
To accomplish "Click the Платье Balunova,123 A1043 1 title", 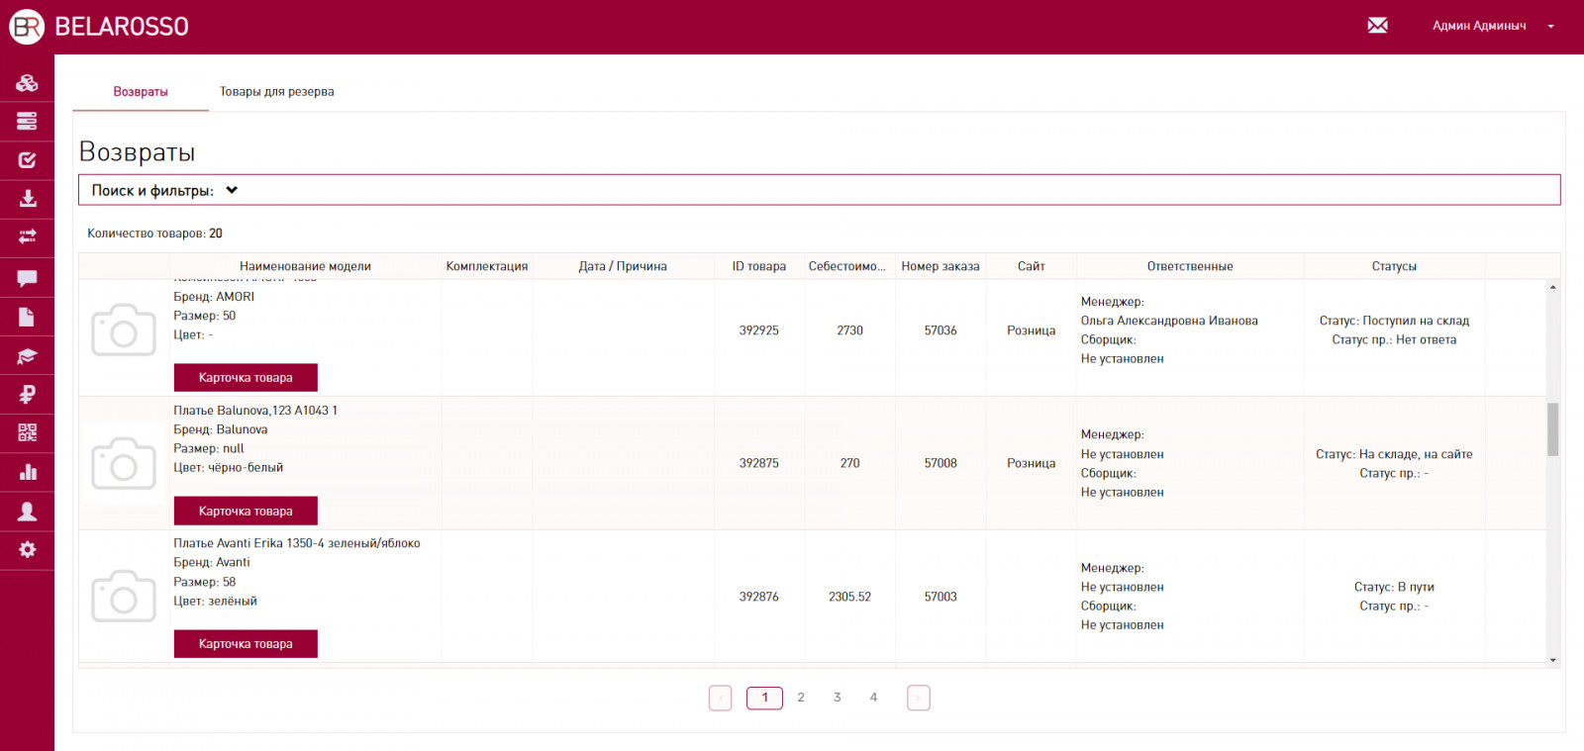I will pyautogui.click(x=255, y=411).
